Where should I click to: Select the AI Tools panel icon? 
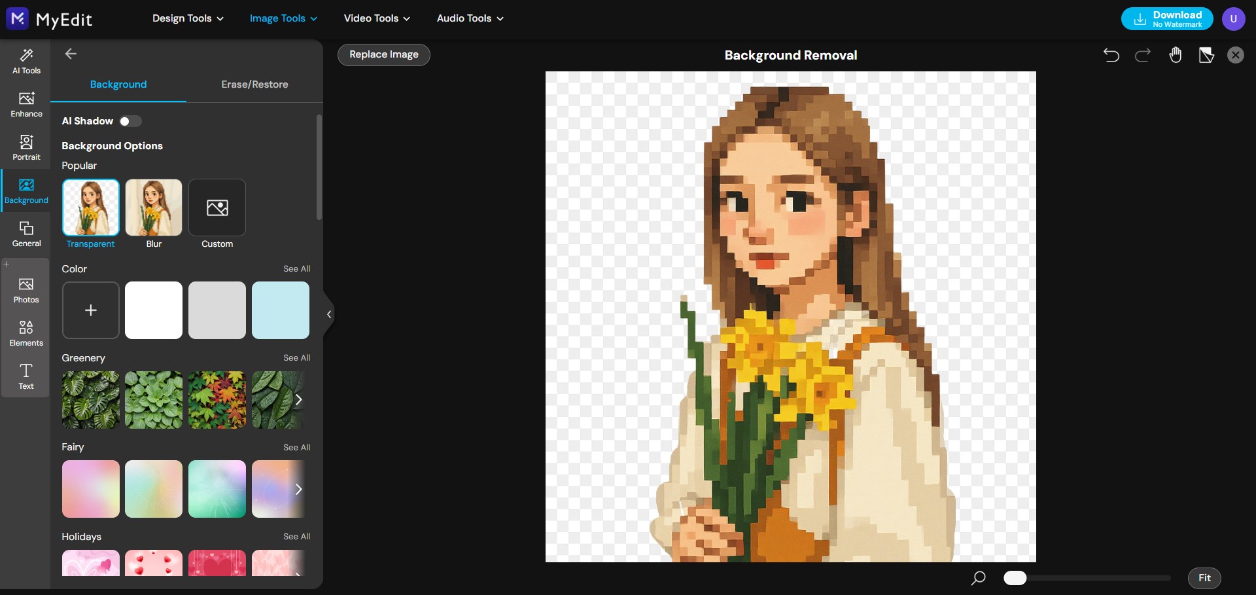coord(26,61)
